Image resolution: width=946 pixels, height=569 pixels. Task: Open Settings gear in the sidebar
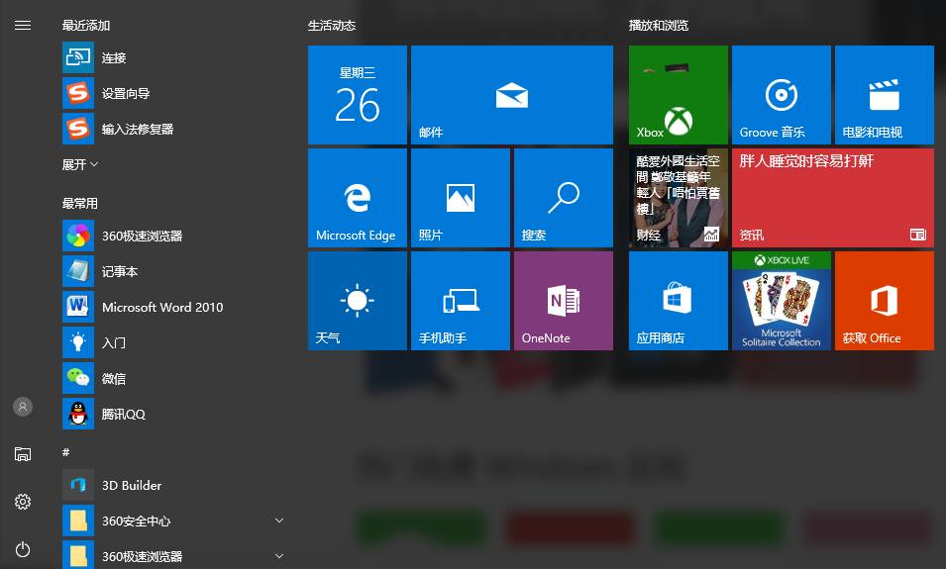pos(23,502)
